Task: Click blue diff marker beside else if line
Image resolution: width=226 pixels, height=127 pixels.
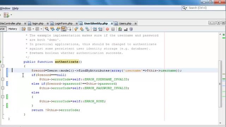Action: pos(7,84)
